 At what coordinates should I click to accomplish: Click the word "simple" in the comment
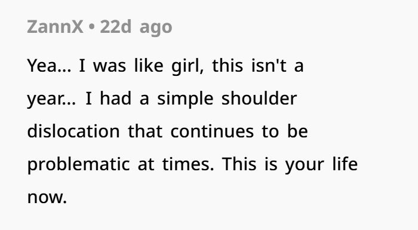click(185, 99)
